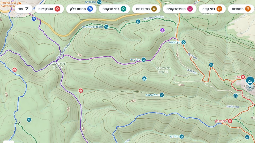Filter by תחנות דלק (gas stations) chip
Image resolution: width=255 pixels, height=143 pixels.
[81, 9]
